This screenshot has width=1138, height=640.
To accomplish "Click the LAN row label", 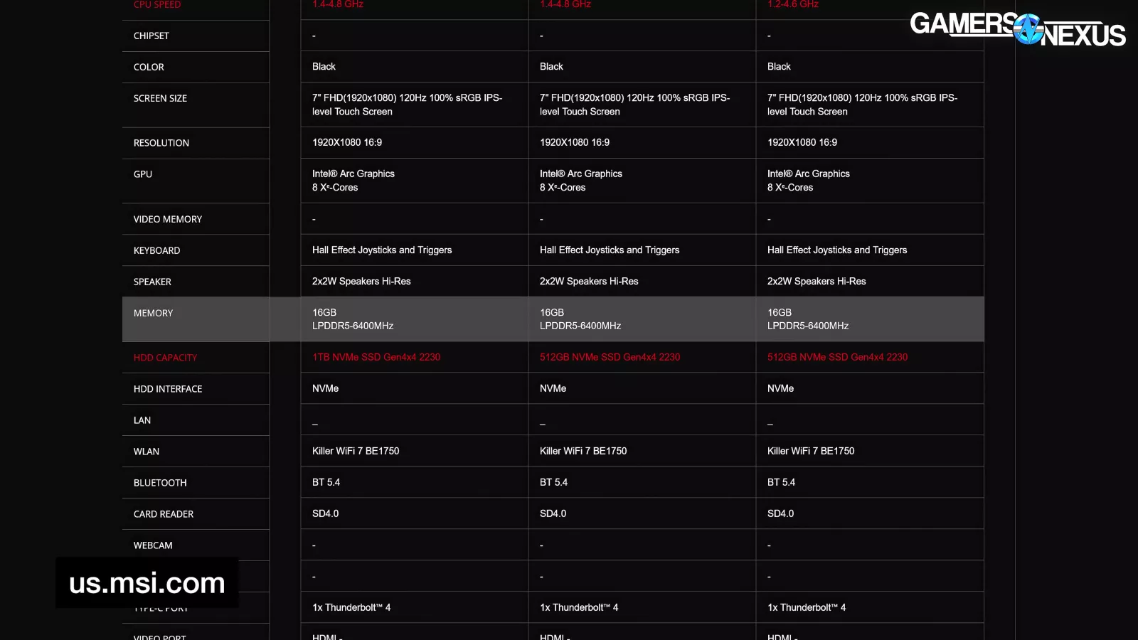I will point(142,420).
